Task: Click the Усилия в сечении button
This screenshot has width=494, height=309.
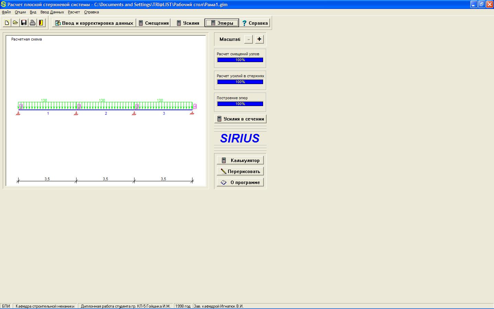Action: tap(240, 119)
